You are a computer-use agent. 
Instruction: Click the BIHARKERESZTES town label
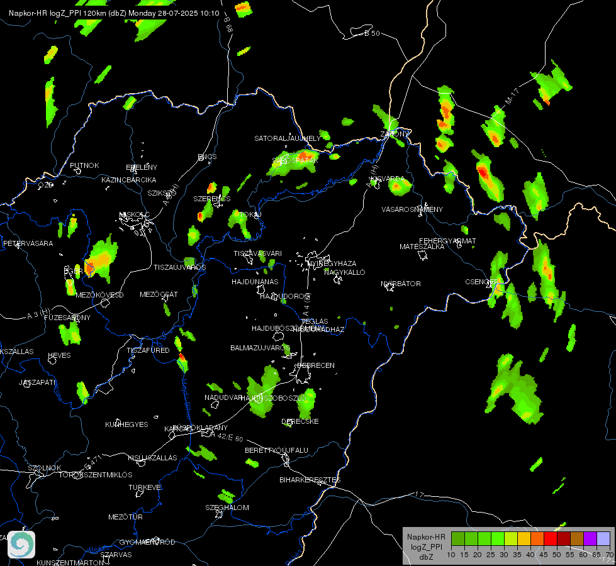pos(310,480)
